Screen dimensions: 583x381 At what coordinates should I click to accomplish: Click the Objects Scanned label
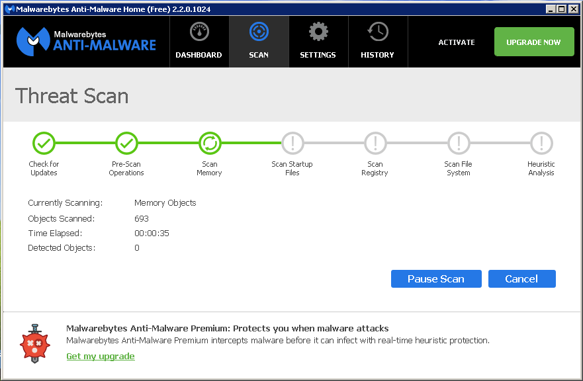click(62, 218)
